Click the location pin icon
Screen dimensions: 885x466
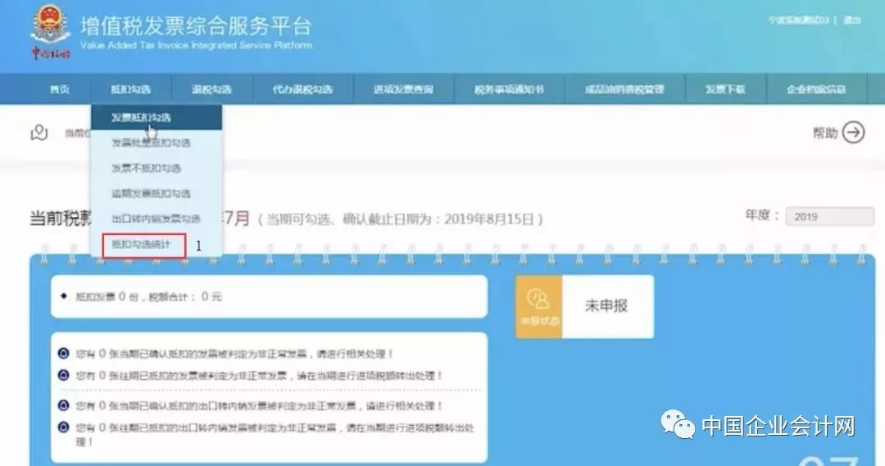39,133
